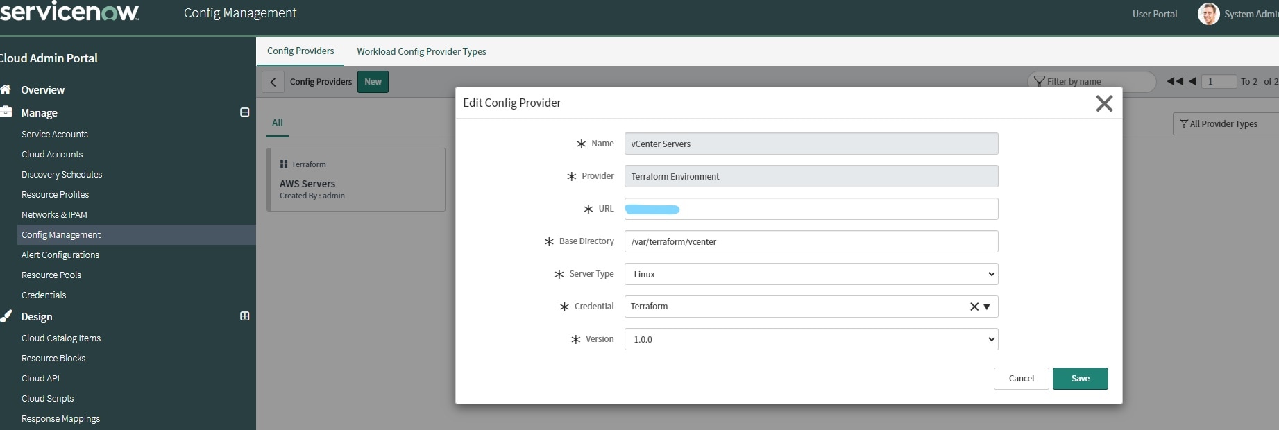Open Overview in the sidebar
The width and height of the screenshot is (1279, 430).
[x=42, y=90]
